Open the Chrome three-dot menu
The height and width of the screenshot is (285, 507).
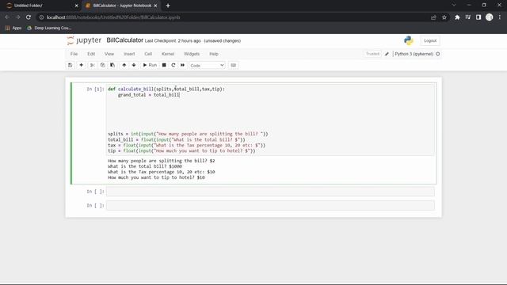point(500,17)
